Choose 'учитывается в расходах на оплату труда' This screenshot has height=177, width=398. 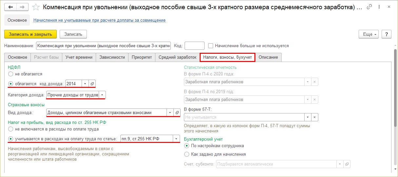tap(11, 139)
